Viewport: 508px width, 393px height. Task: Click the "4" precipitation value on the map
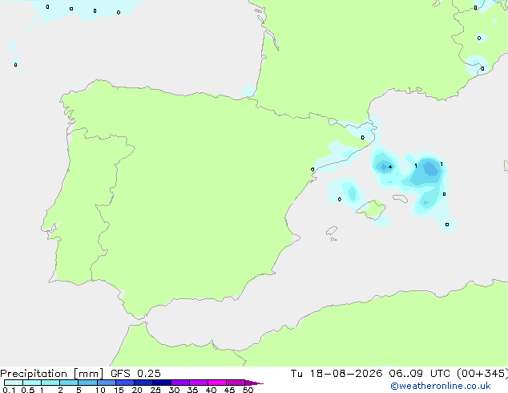tap(390, 167)
